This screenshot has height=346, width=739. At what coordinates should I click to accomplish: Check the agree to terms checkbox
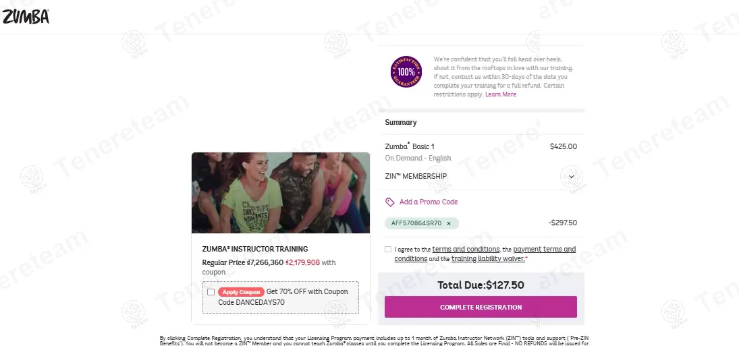388,249
